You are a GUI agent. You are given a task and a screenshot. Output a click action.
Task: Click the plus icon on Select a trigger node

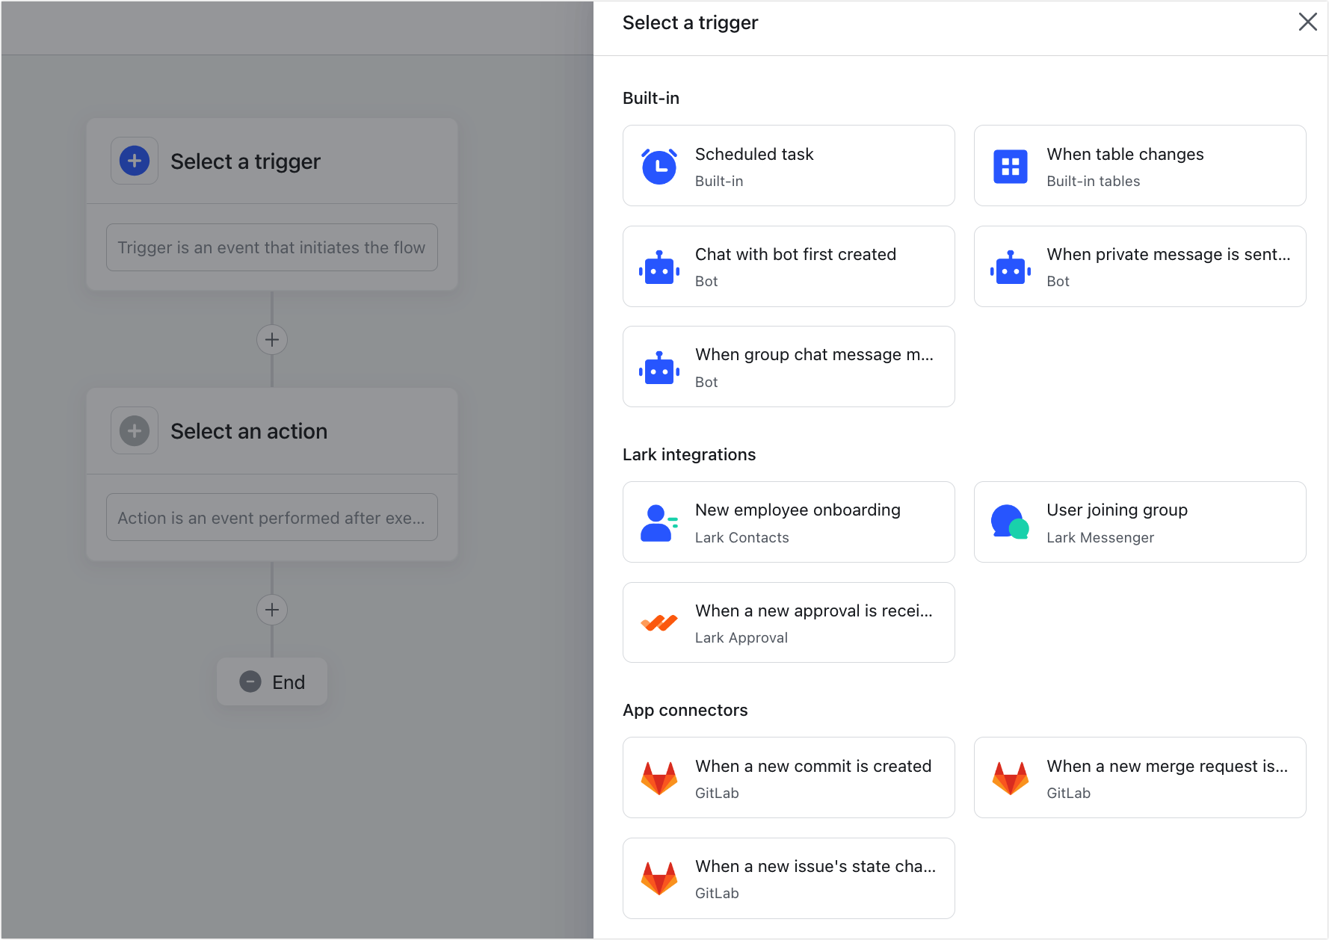point(134,161)
